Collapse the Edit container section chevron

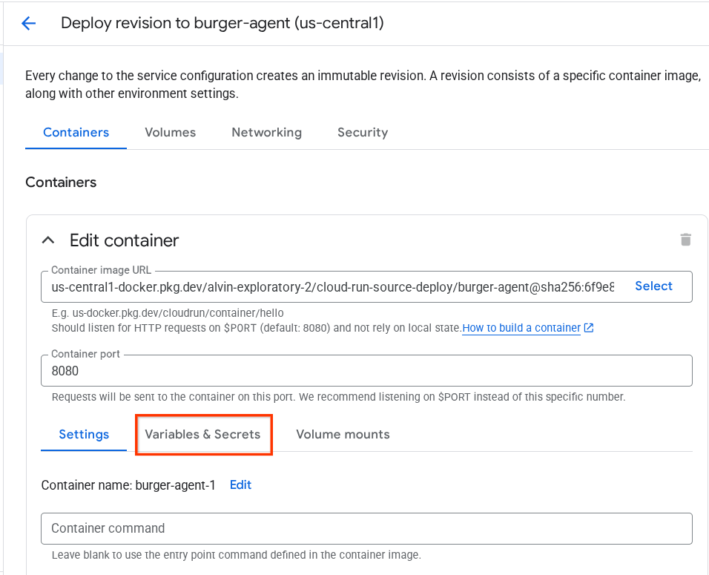pyautogui.click(x=48, y=240)
